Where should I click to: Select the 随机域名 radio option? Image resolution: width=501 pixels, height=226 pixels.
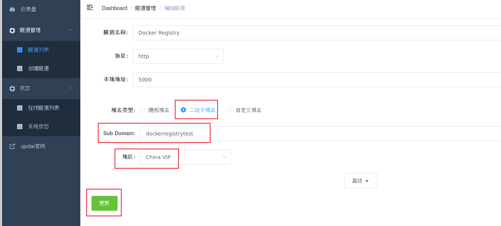click(142, 110)
